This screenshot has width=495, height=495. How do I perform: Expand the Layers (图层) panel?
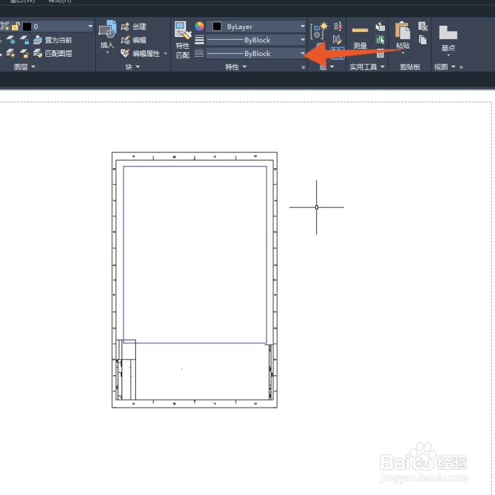click(x=24, y=67)
